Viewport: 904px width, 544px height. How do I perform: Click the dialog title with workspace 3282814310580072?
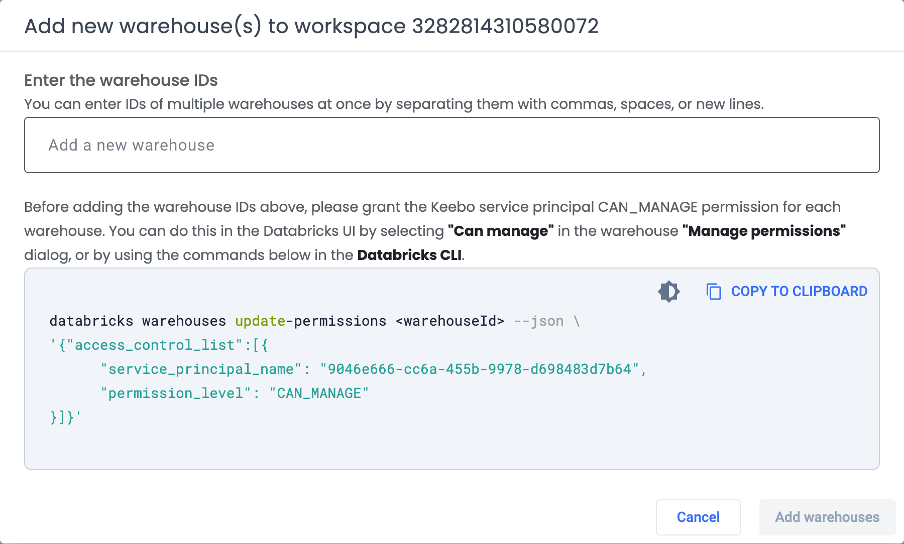(311, 26)
